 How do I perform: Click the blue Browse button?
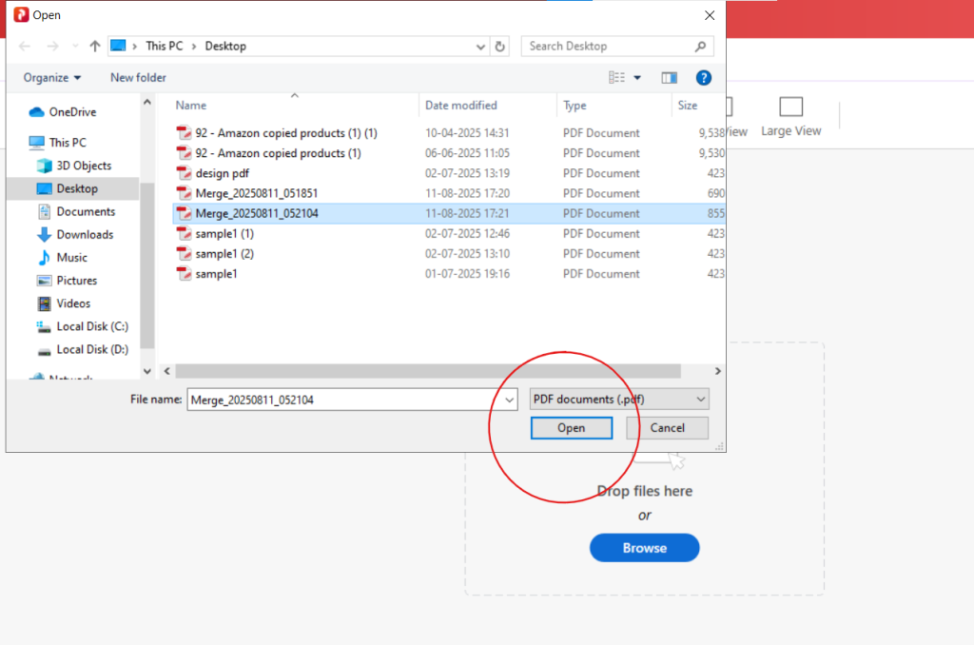(644, 548)
